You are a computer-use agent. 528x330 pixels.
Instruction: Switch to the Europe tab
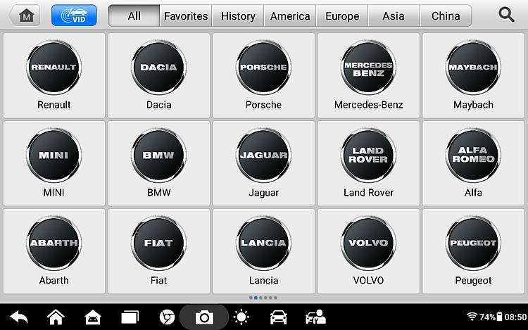[x=342, y=15]
